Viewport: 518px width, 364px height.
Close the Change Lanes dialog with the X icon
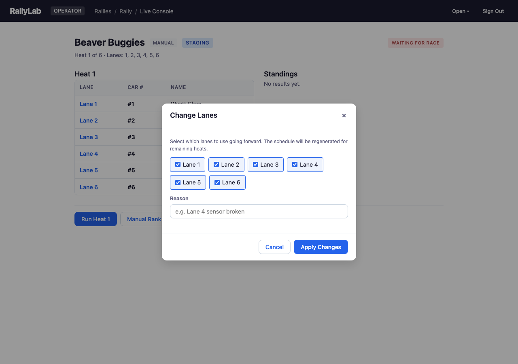click(x=344, y=115)
